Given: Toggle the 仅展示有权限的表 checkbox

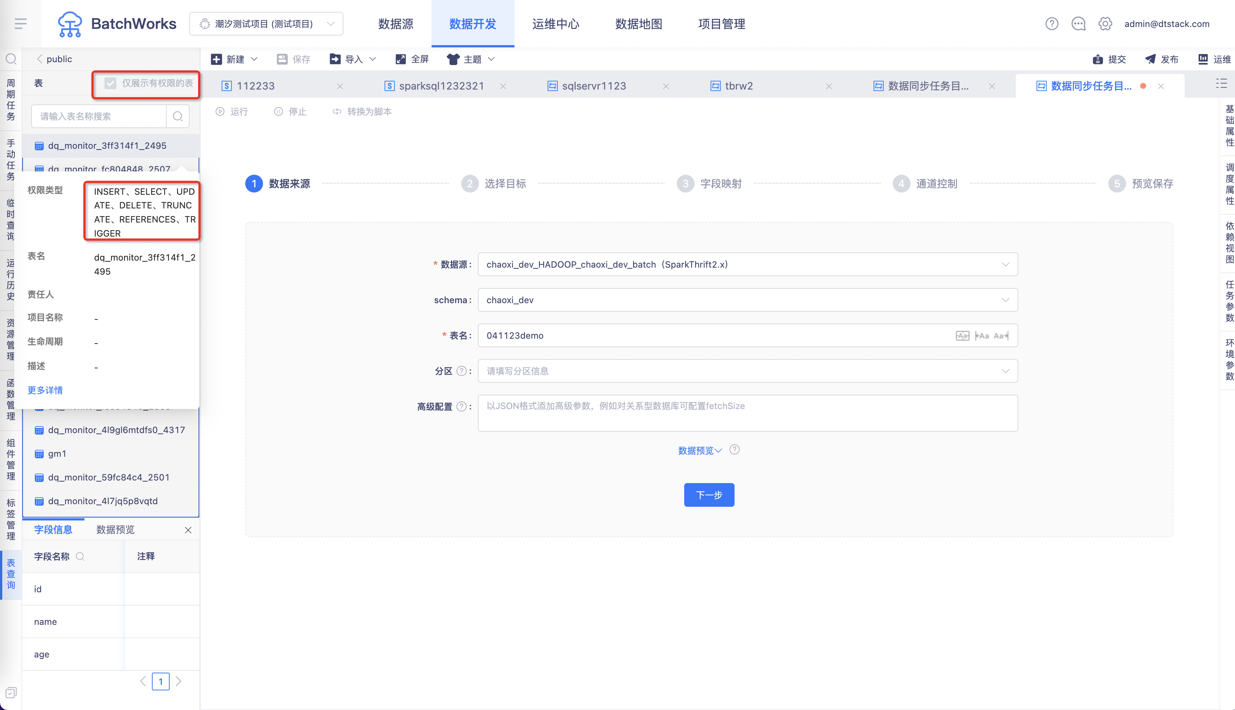Looking at the screenshot, I should 111,83.
